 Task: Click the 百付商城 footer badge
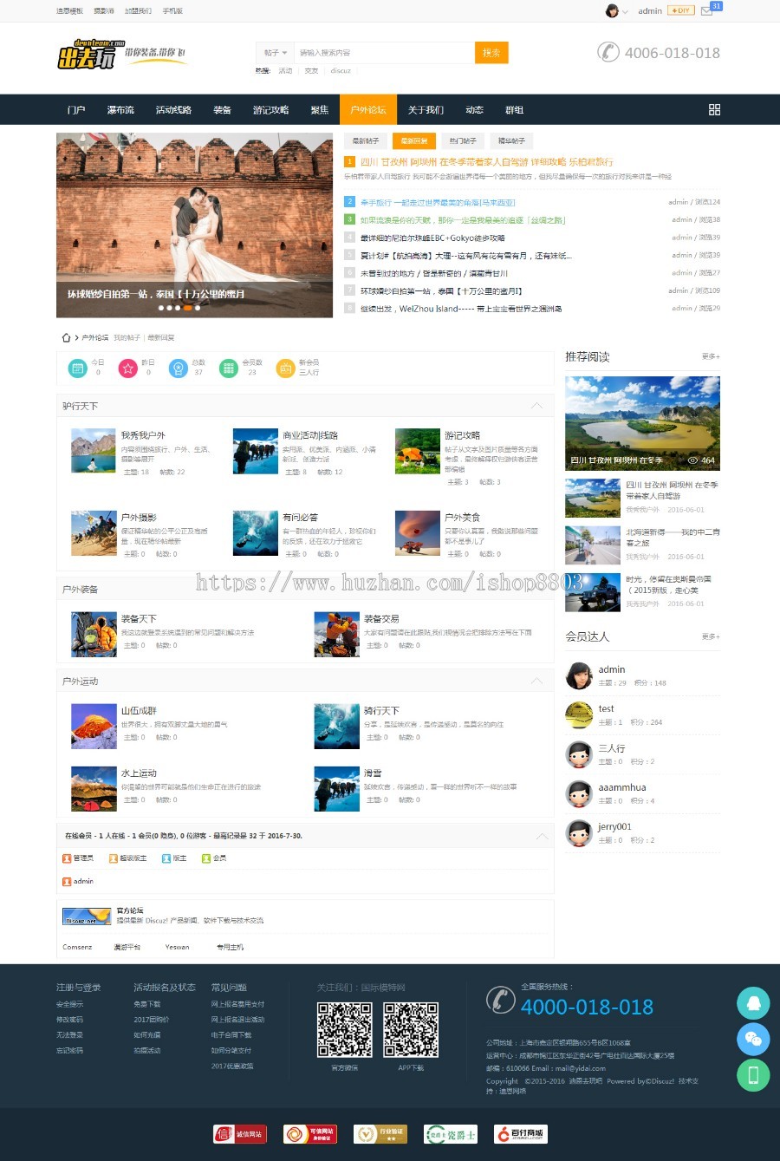click(521, 1134)
